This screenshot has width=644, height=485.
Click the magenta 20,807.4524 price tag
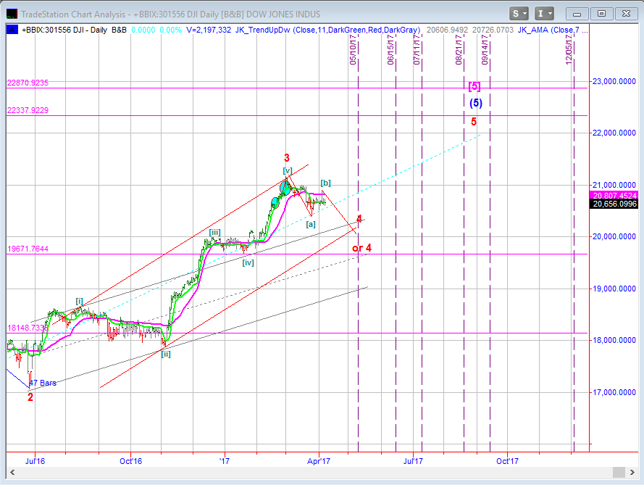point(614,196)
